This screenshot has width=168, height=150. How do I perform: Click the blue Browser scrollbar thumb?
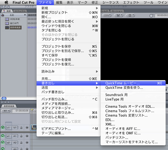(4, 98)
